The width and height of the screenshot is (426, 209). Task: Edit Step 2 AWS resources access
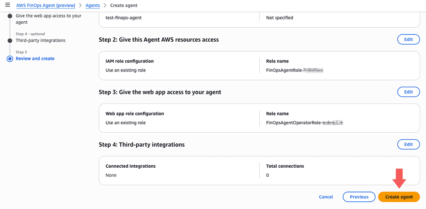pyautogui.click(x=409, y=39)
